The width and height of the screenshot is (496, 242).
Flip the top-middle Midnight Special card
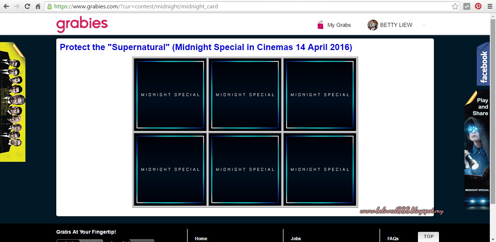pos(245,95)
